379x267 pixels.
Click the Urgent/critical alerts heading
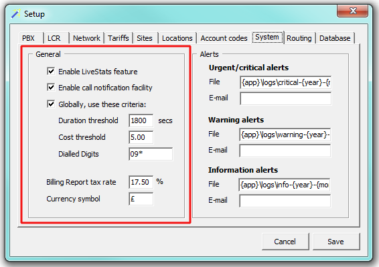[248, 68]
